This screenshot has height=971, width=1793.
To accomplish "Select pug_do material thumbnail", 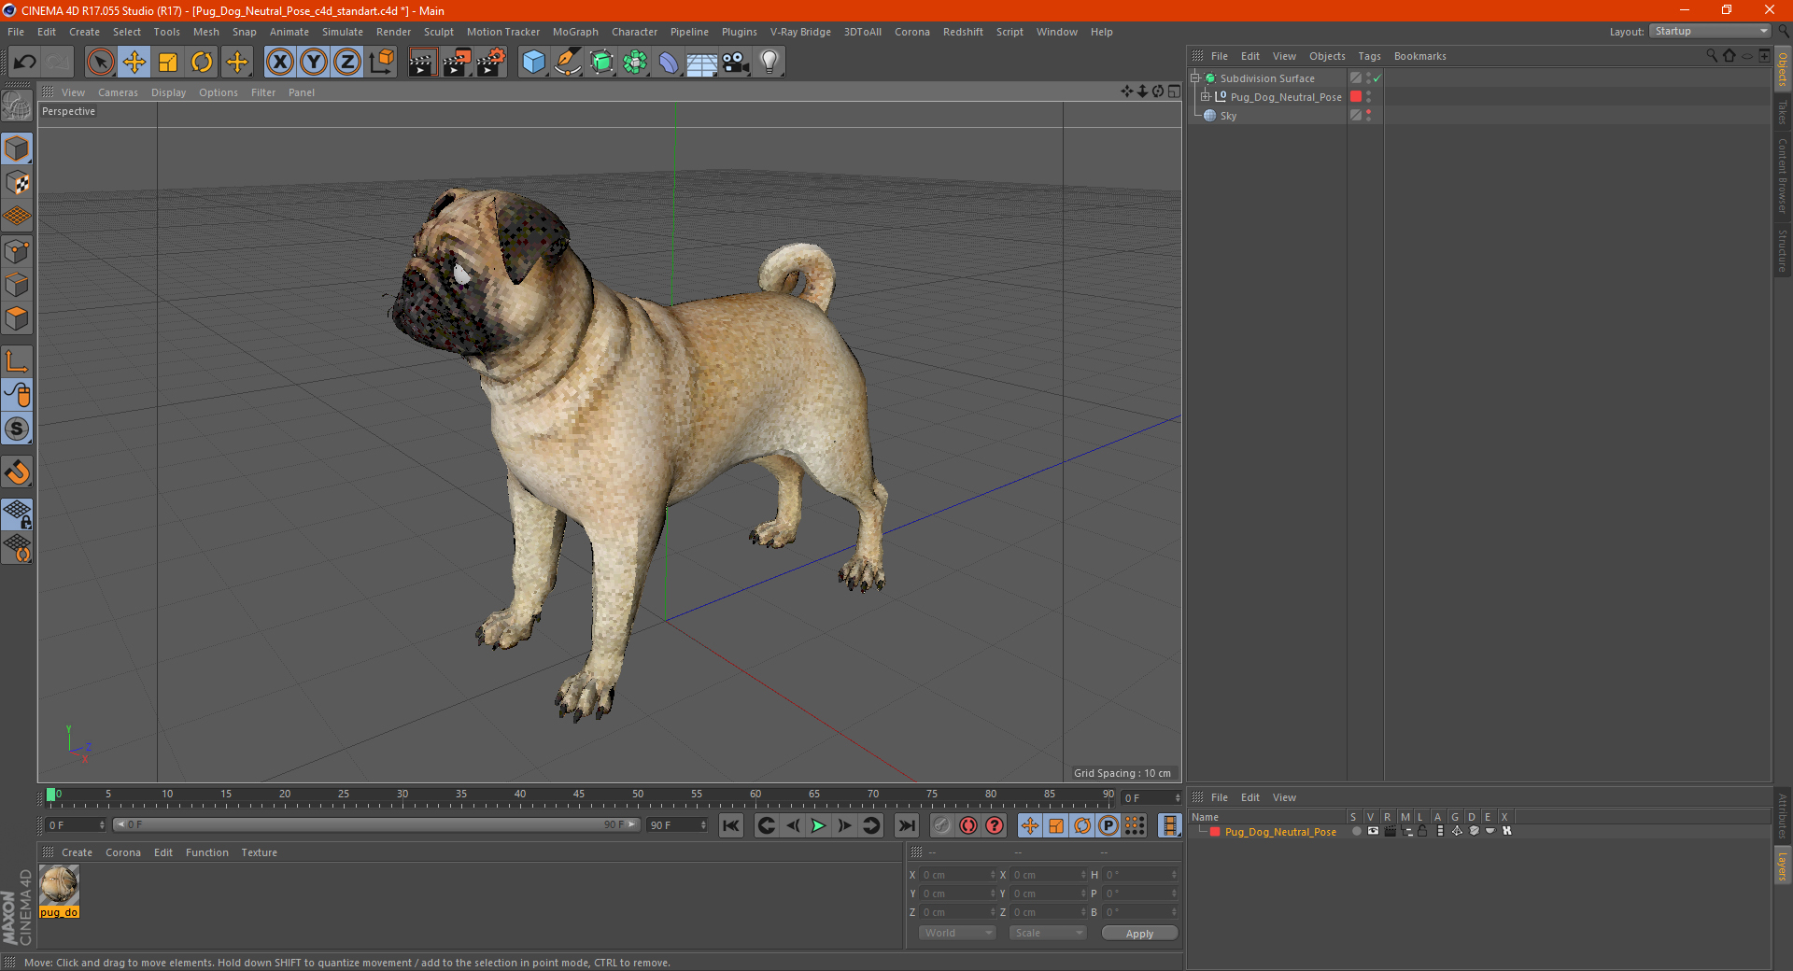I will (59, 886).
